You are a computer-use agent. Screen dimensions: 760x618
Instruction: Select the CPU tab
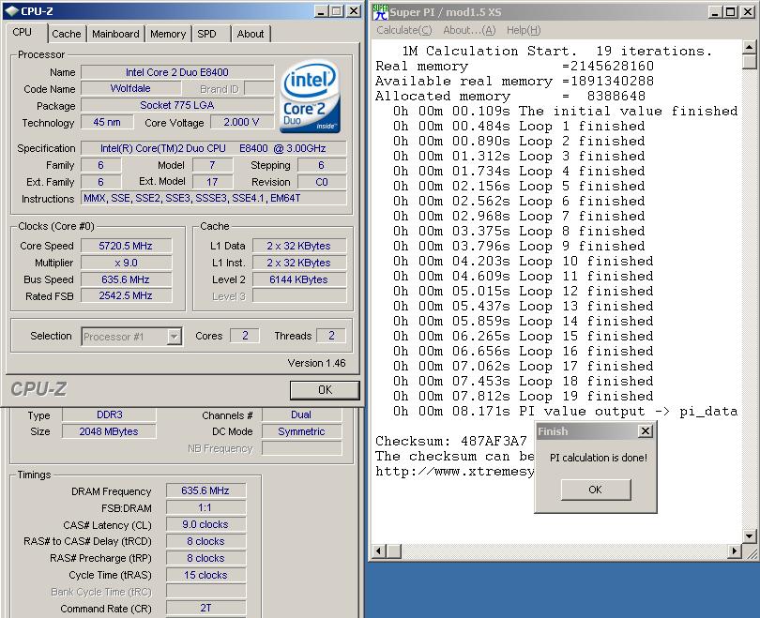pos(23,33)
